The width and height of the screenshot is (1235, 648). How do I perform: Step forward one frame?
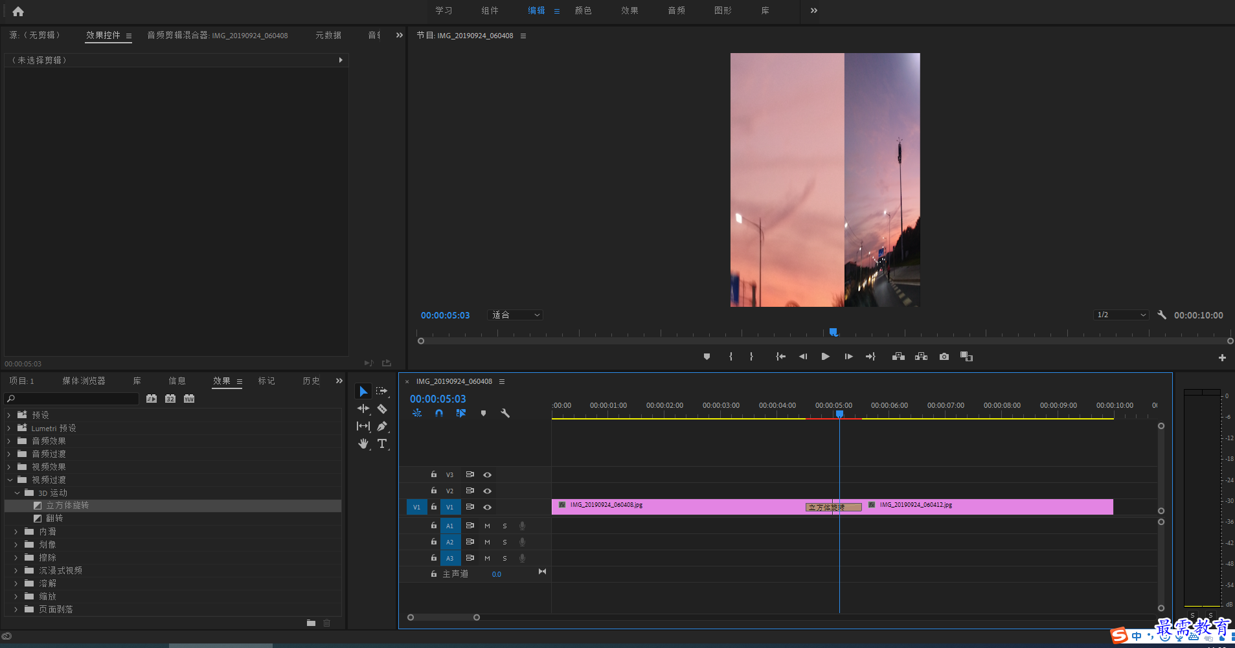click(x=848, y=357)
